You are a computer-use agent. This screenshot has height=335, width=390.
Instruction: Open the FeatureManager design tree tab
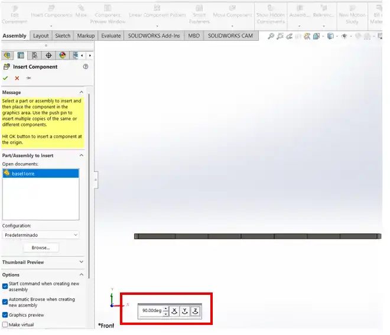pos(7,55)
